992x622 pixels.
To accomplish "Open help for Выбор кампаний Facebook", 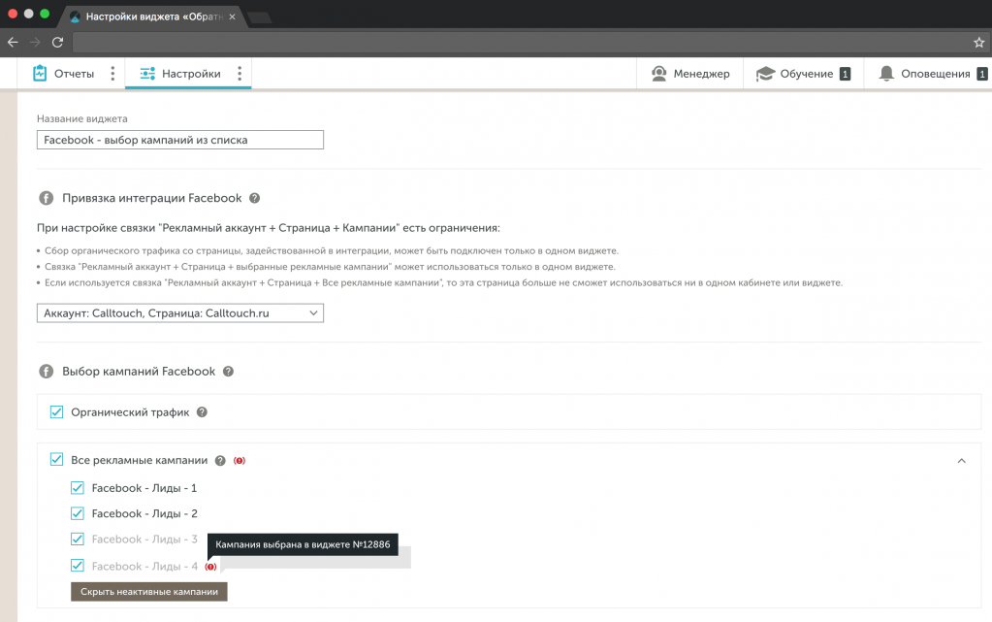I will click(229, 372).
